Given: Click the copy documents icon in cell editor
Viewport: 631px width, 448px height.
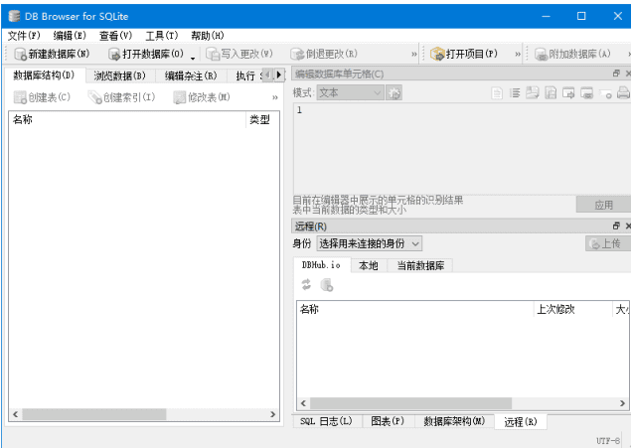Looking at the screenshot, I should tap(551, 93).
